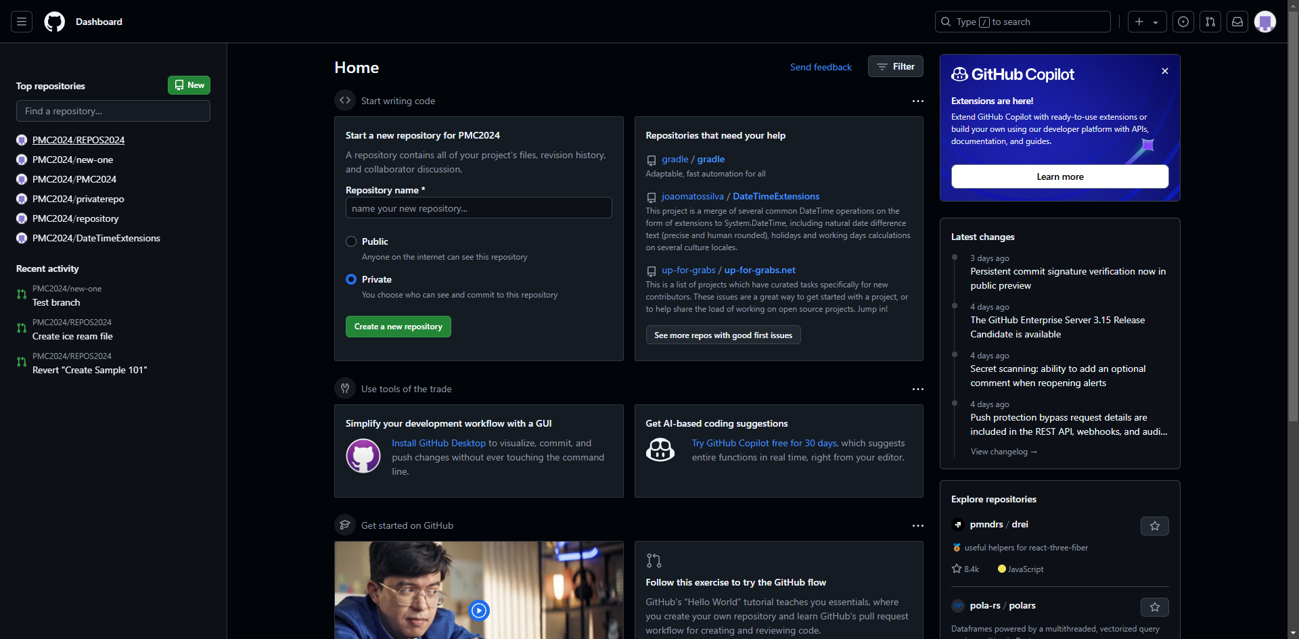Viewport: 1299px width, 639px height.
Task: Open options menu for Get started on GitHub
Action: point(917,525)
